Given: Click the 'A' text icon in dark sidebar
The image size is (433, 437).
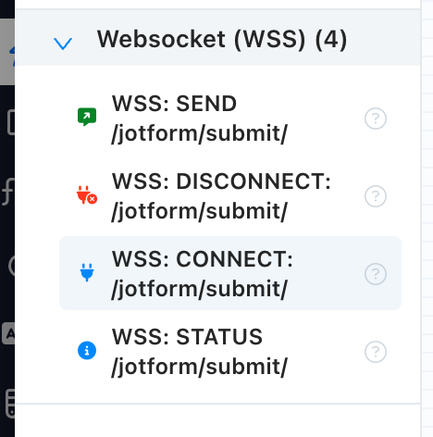Looking at the screenshot, I should tap(8, 333).
